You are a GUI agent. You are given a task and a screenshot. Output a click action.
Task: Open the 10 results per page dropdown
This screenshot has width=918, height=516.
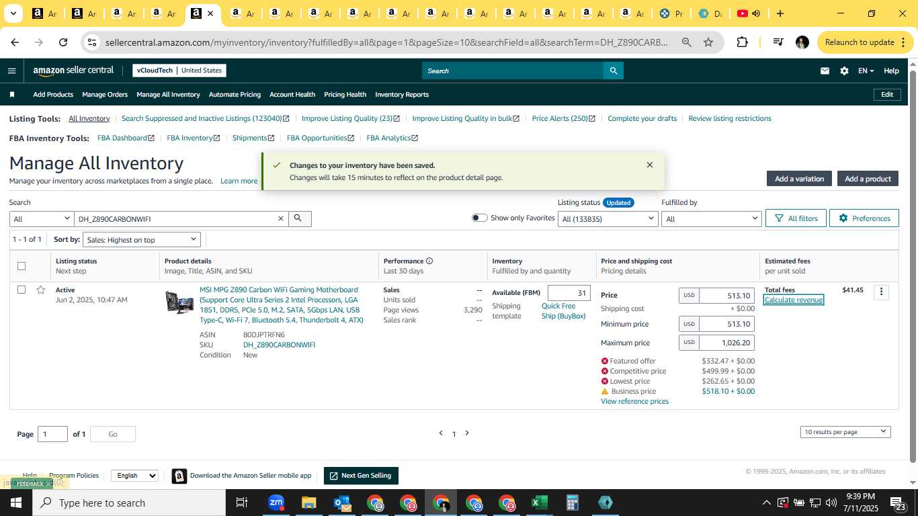tap(845, 431)
